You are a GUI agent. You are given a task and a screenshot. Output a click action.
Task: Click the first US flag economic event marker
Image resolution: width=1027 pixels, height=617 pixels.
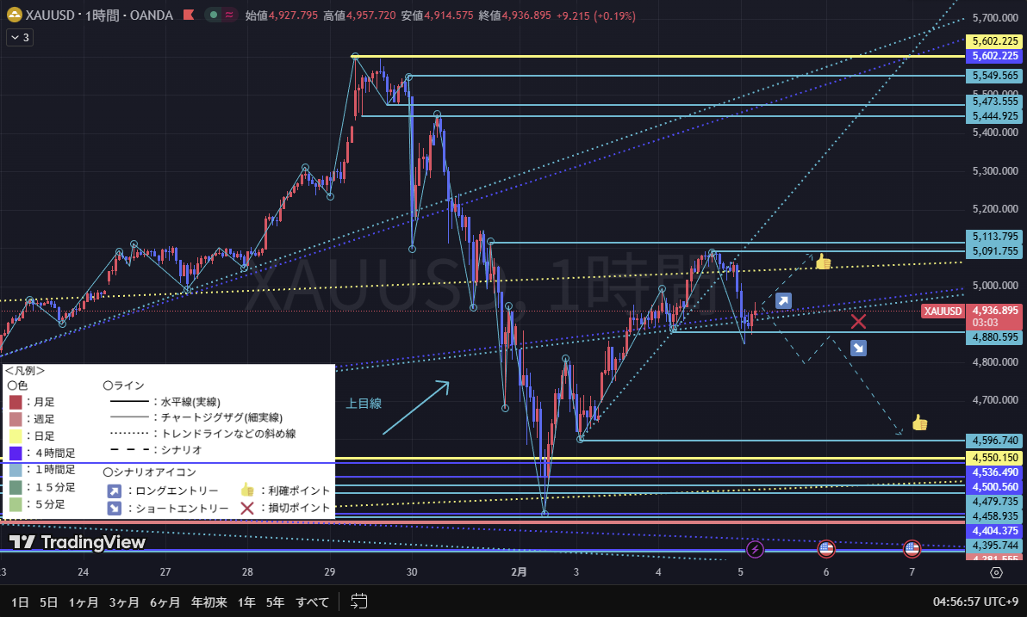(825, 548)
